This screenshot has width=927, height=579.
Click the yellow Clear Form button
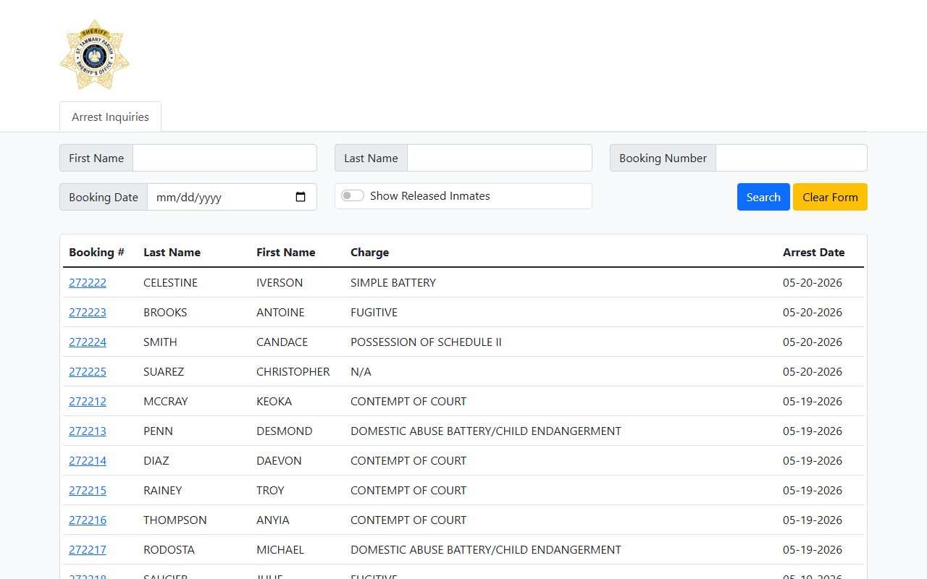[830, 197]
